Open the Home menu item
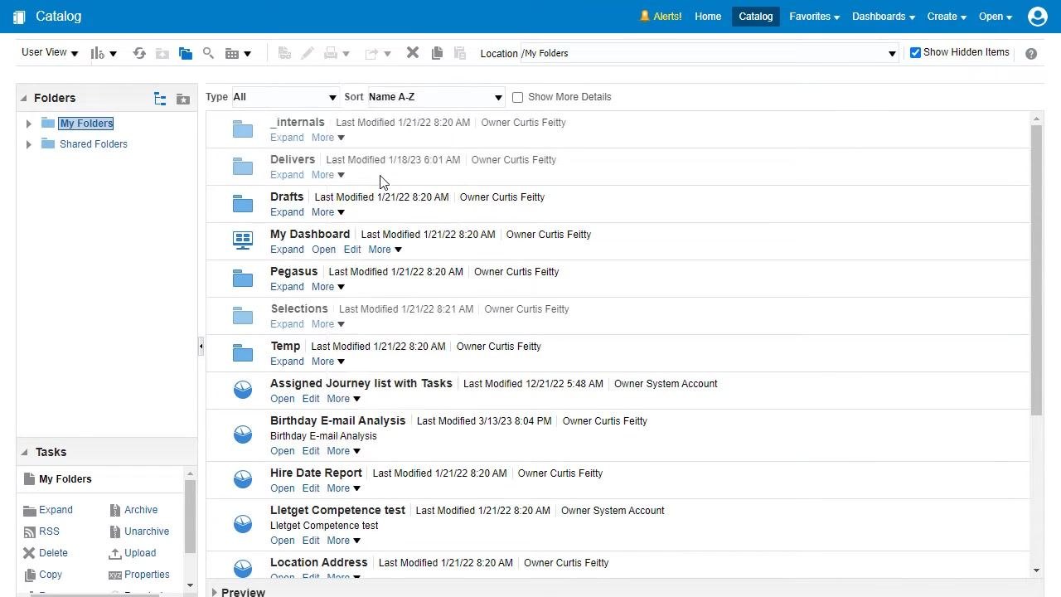The width and height of the screenshot is (1061, 597). pos(708,17)
